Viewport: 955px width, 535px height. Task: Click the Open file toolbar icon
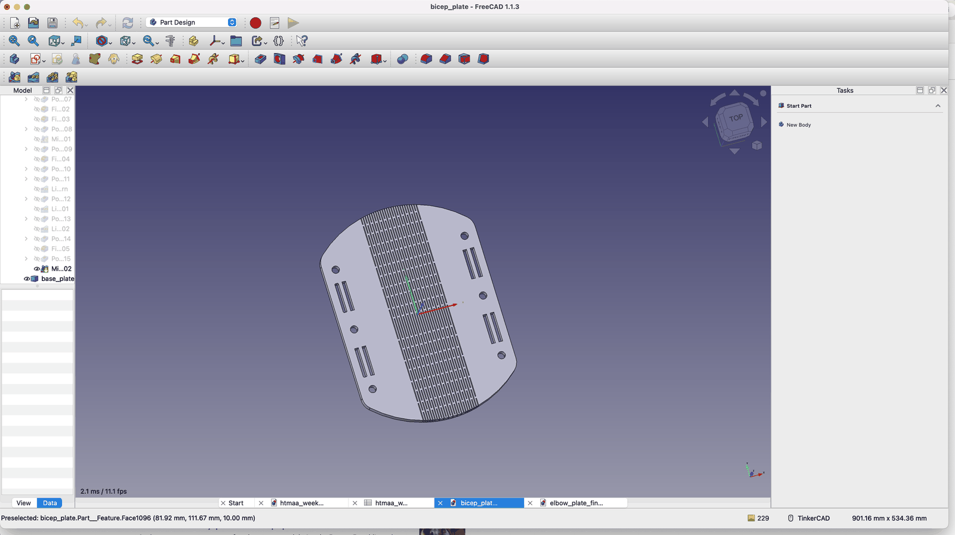[x=33, y=23]
